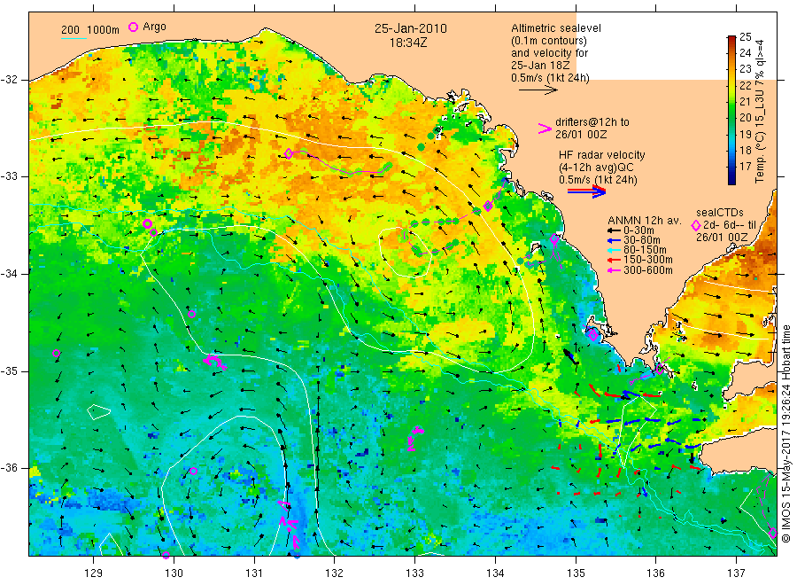Click the dark red top of colour bar

pyautogui.click(x=731, y=39)
